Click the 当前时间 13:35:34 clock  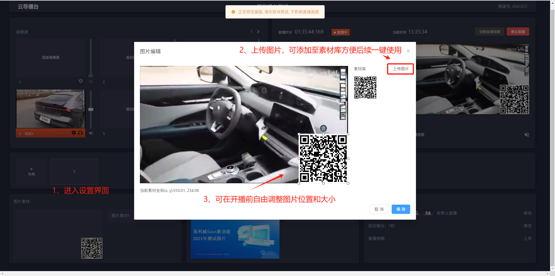(410, 32)
